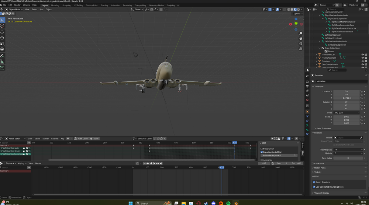Select the Move tool in viewport toolbar
The width and height of the screenshot is (369, 205).
pos(2,32)
